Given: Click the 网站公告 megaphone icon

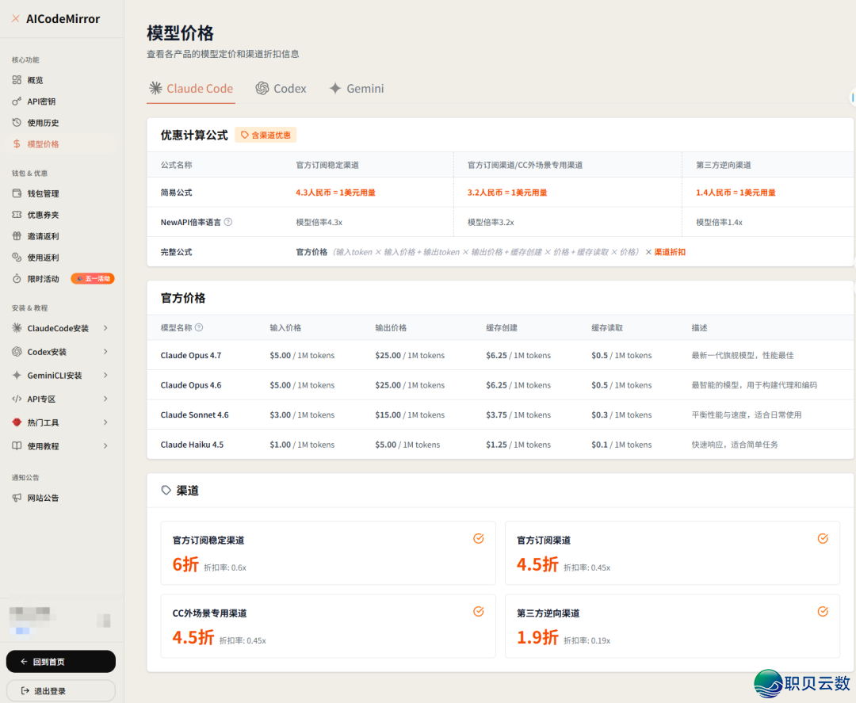Looking at the screenshot, I should pyautogui.click(x=17, y=497).
